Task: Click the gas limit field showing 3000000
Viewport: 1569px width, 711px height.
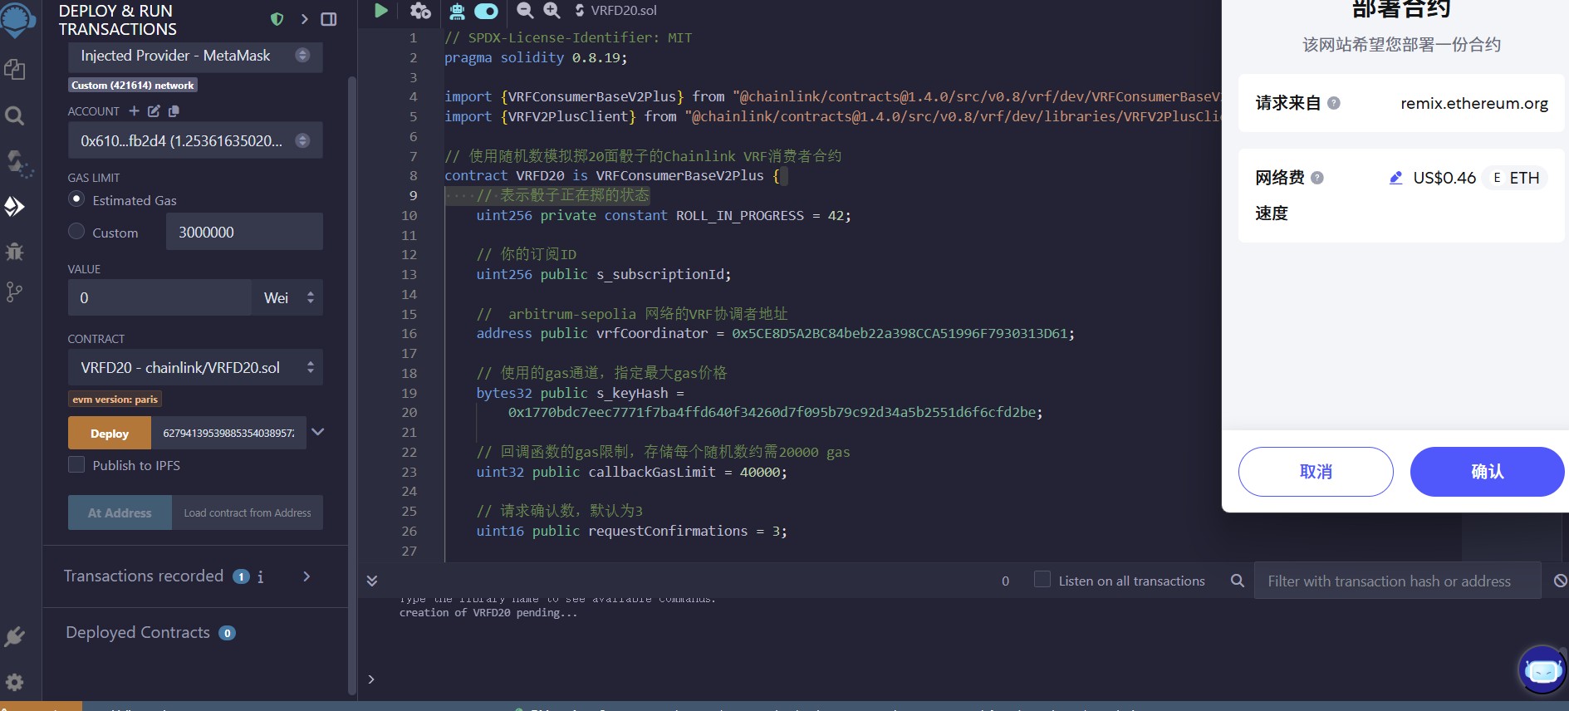Action: [244, 232]
